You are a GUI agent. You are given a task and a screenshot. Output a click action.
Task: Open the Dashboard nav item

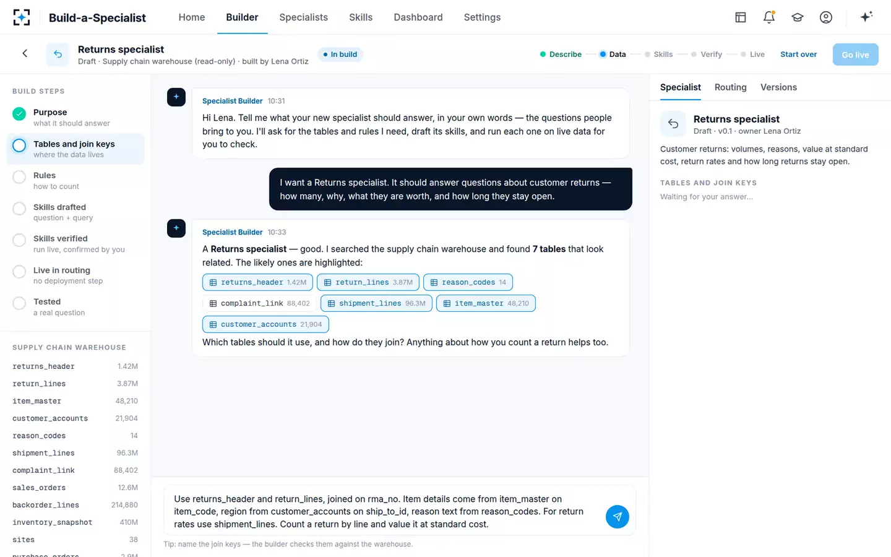coord(418,17)
